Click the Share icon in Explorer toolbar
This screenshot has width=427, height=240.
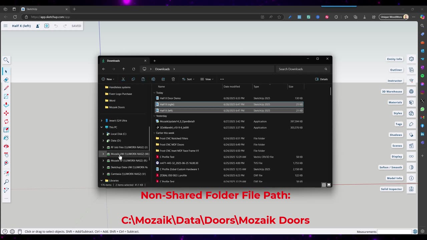(163, 79)
